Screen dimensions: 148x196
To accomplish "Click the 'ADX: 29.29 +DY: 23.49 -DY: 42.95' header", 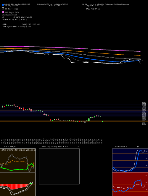I will 19,150.
